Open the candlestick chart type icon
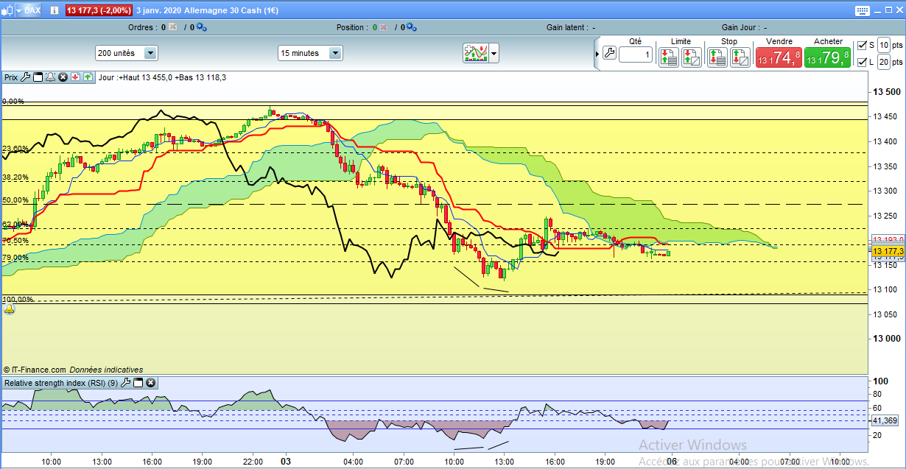Screen dimensions: 906x469 tap(7, 10)
